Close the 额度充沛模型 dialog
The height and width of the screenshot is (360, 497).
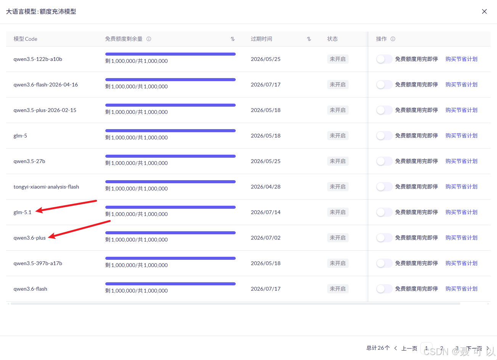pos(484,11)
